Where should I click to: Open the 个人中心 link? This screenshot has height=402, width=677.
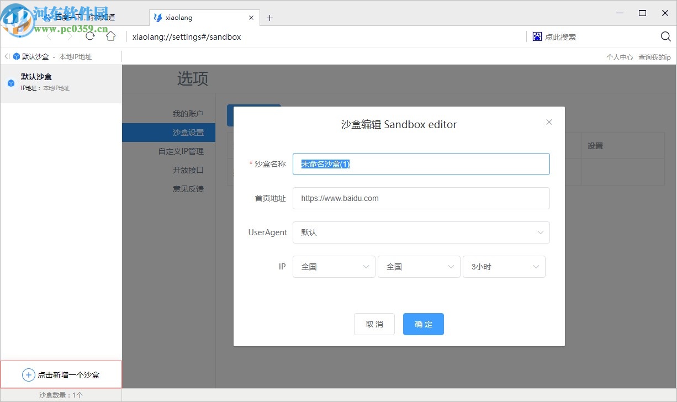[x=620, y=56]
